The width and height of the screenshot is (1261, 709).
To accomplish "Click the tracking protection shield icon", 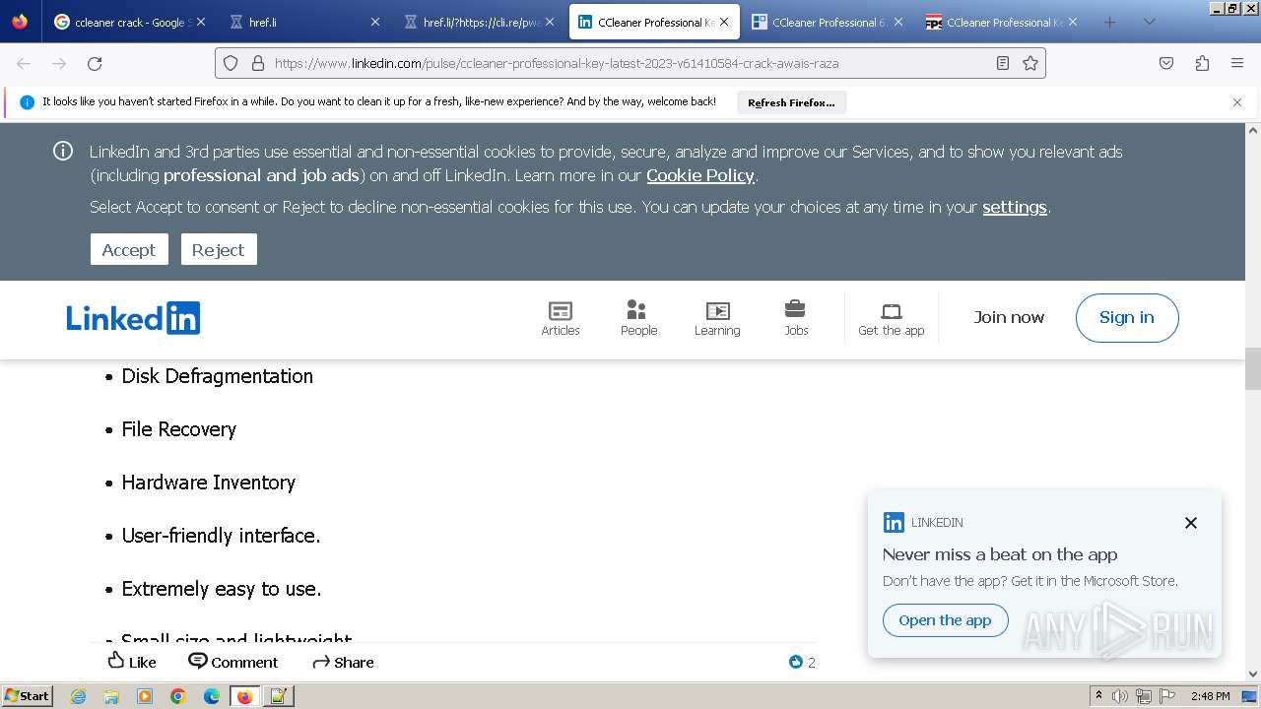I will (231, 63).
